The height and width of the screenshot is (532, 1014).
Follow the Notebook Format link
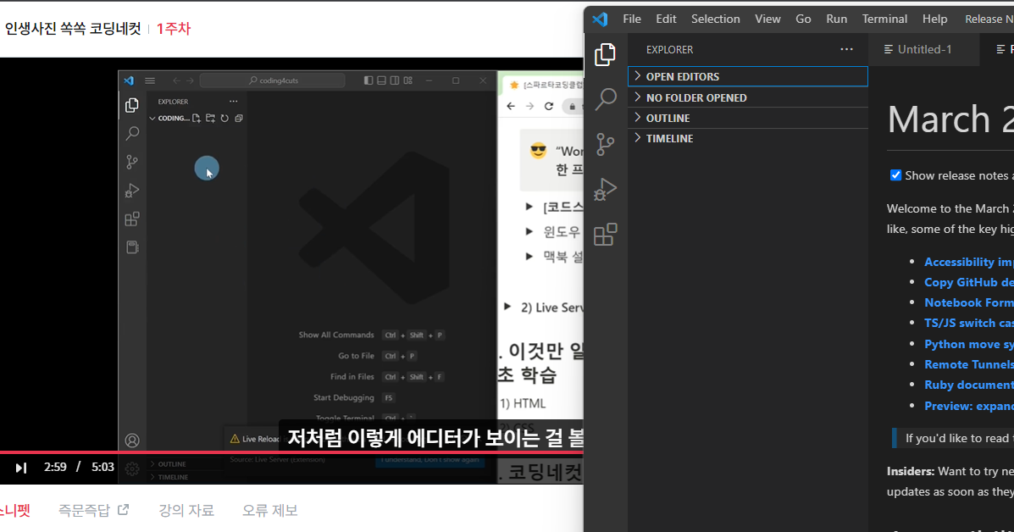pyautogui.click(x=969, y=302)
